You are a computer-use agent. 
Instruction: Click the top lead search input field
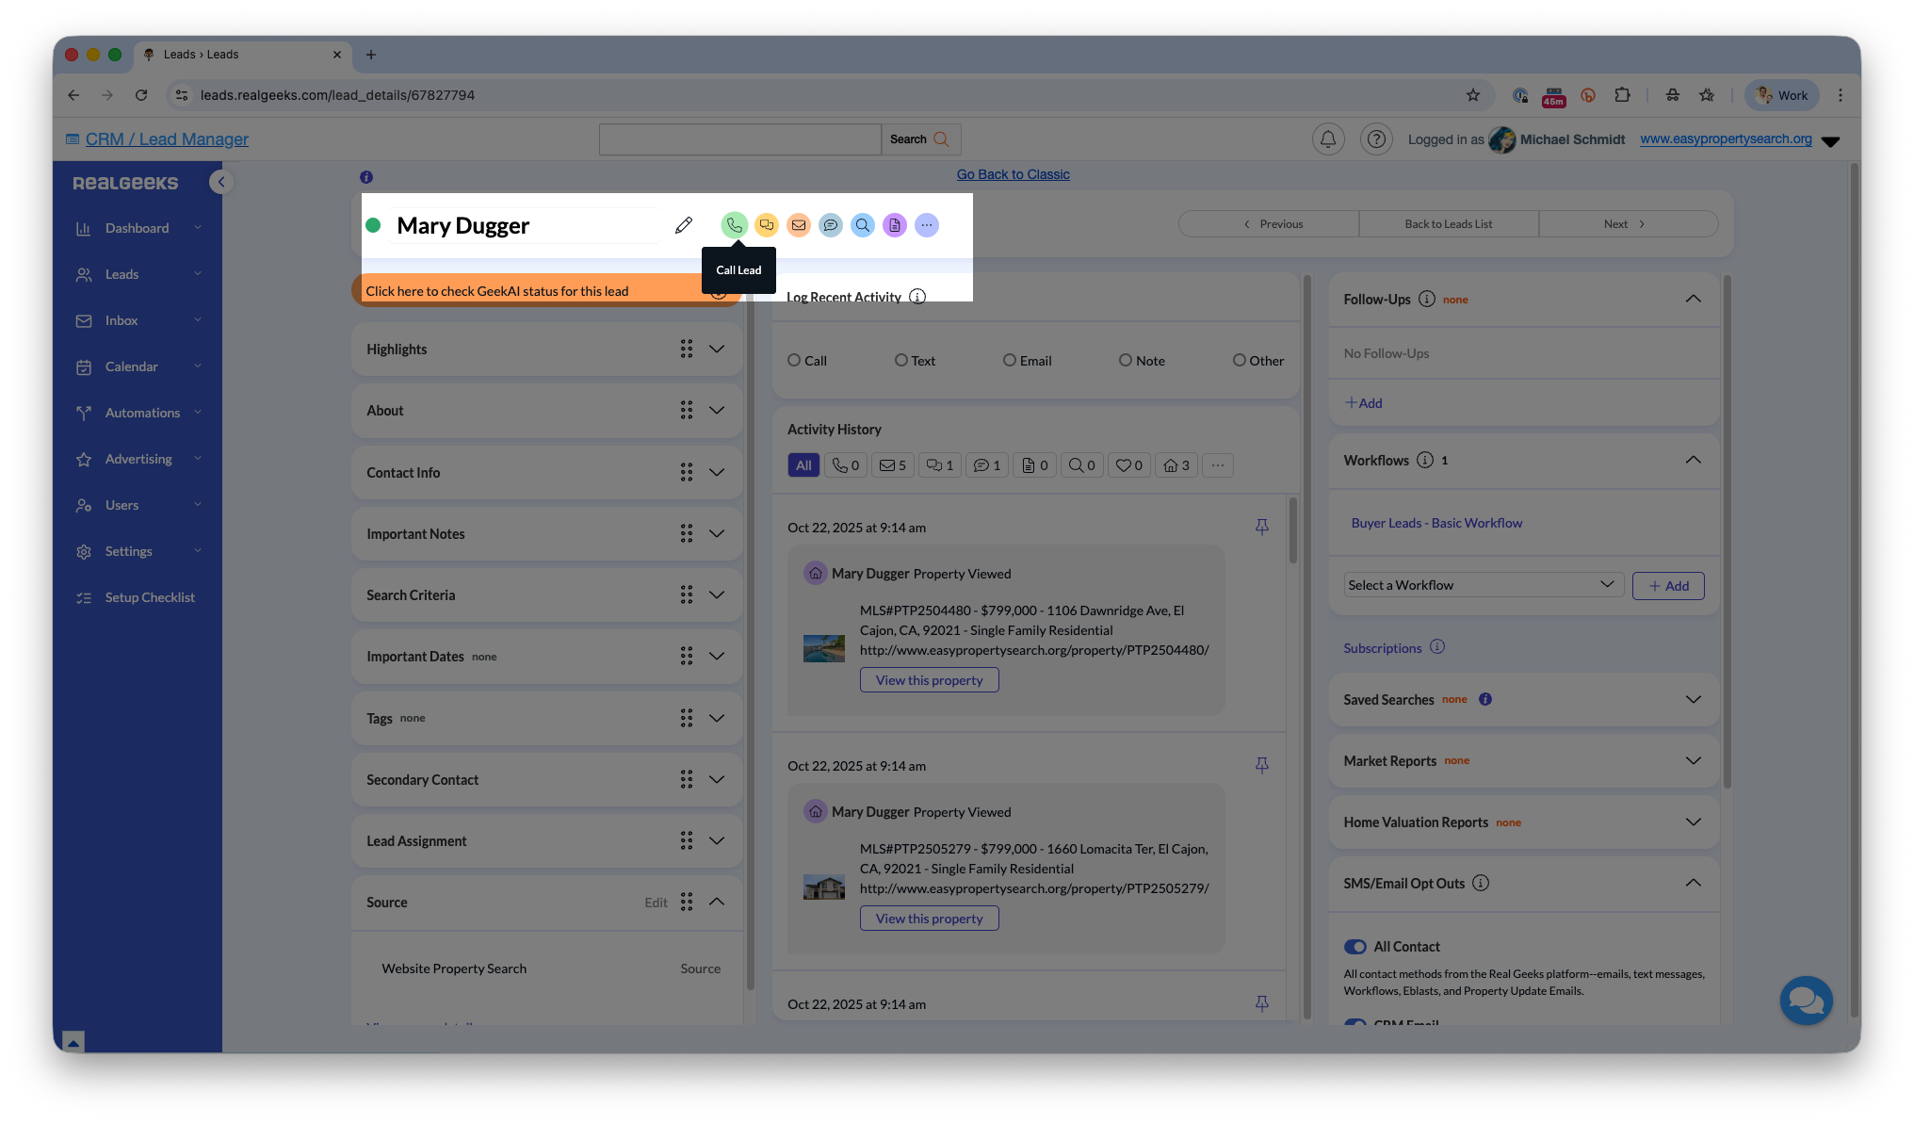739,139
